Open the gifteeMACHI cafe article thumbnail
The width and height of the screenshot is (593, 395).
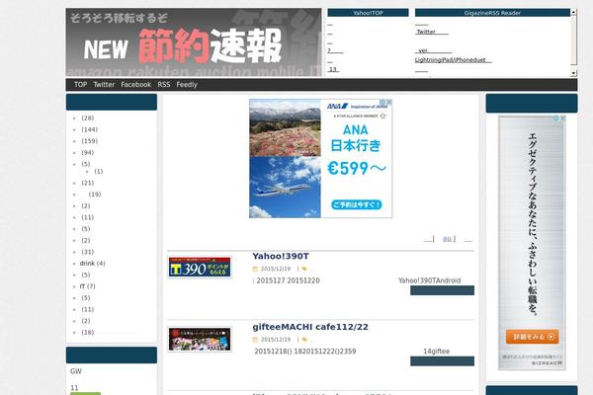coord(200,339)
